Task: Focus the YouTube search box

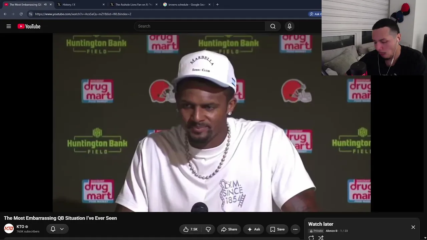Action: pos(200,26)
